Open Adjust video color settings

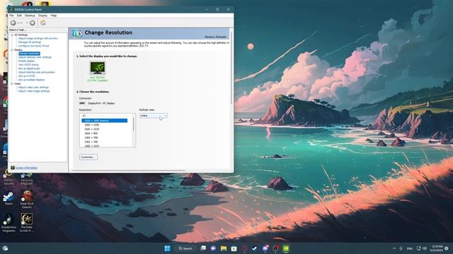point(33,87)
